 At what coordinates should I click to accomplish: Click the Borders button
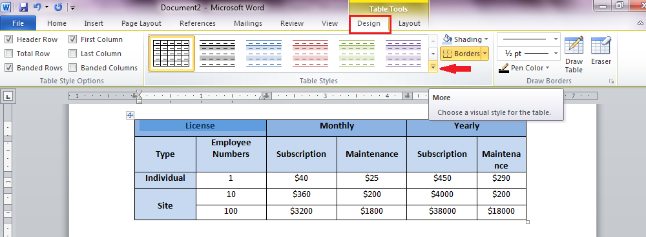[461, 54]
